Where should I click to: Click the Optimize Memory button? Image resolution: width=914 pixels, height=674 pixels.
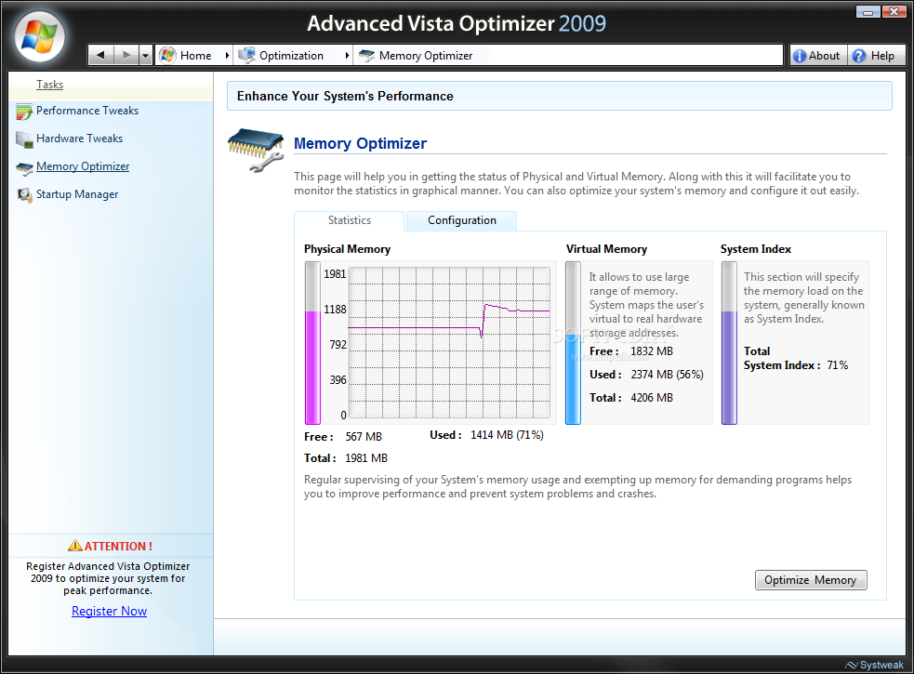(811, 580)
